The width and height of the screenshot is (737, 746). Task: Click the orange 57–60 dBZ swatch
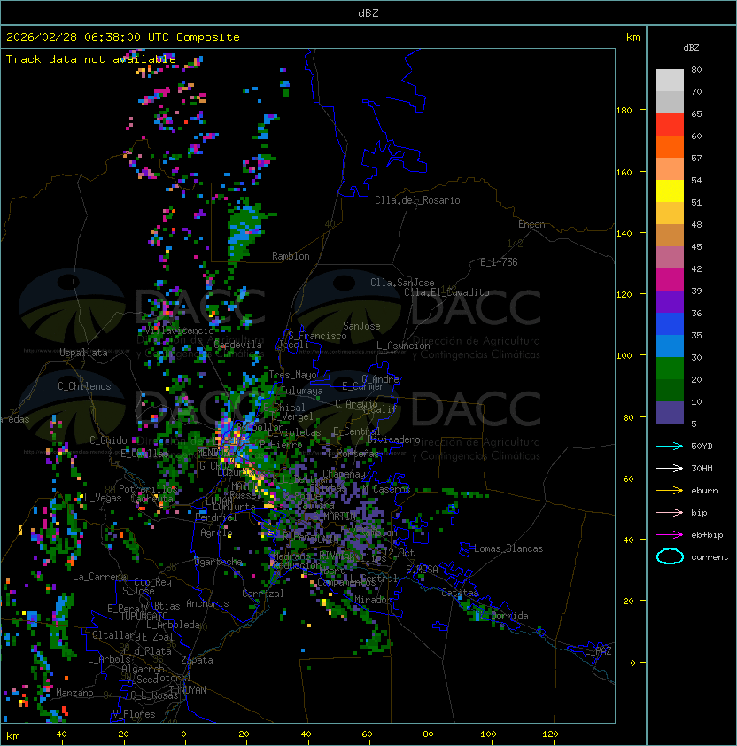point(670,147)
